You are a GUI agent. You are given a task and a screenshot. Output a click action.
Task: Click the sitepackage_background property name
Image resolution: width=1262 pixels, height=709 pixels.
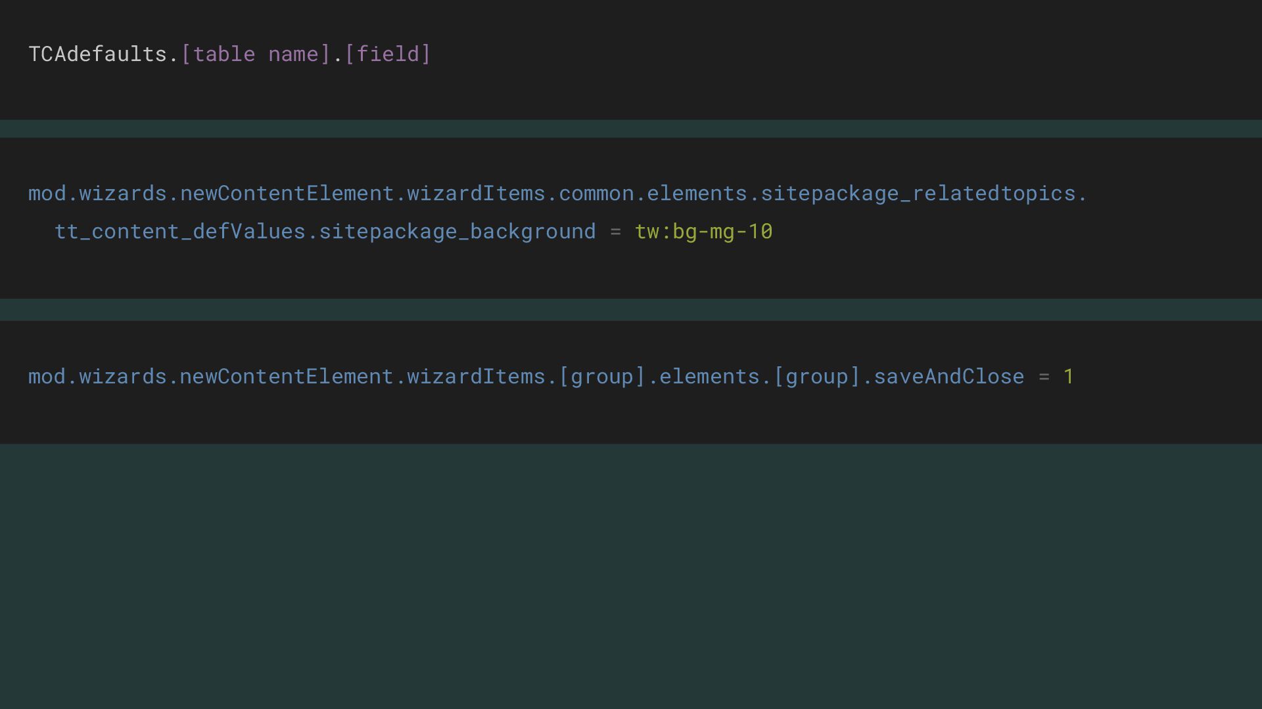(457, 231)
